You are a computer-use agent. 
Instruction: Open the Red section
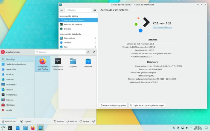click(78, 47)
